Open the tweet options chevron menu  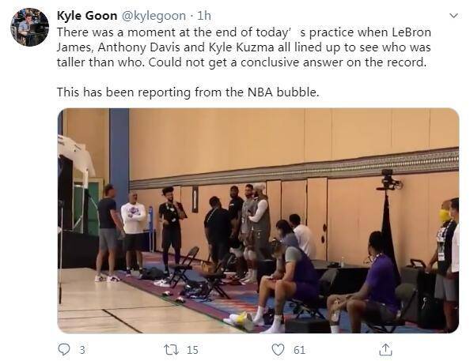pyautogui.click(x=454, y=16)
